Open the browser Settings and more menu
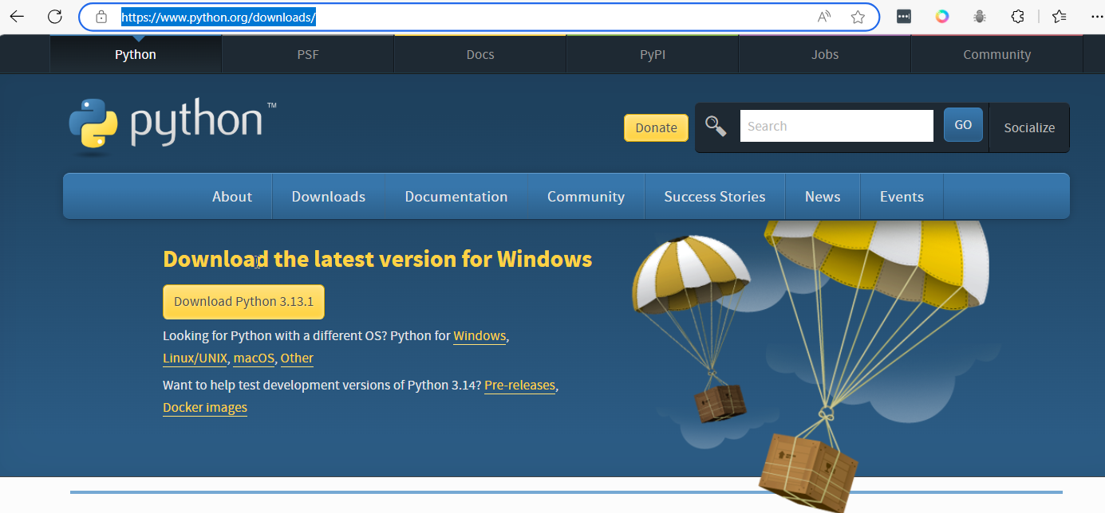 click(1095, 17)
